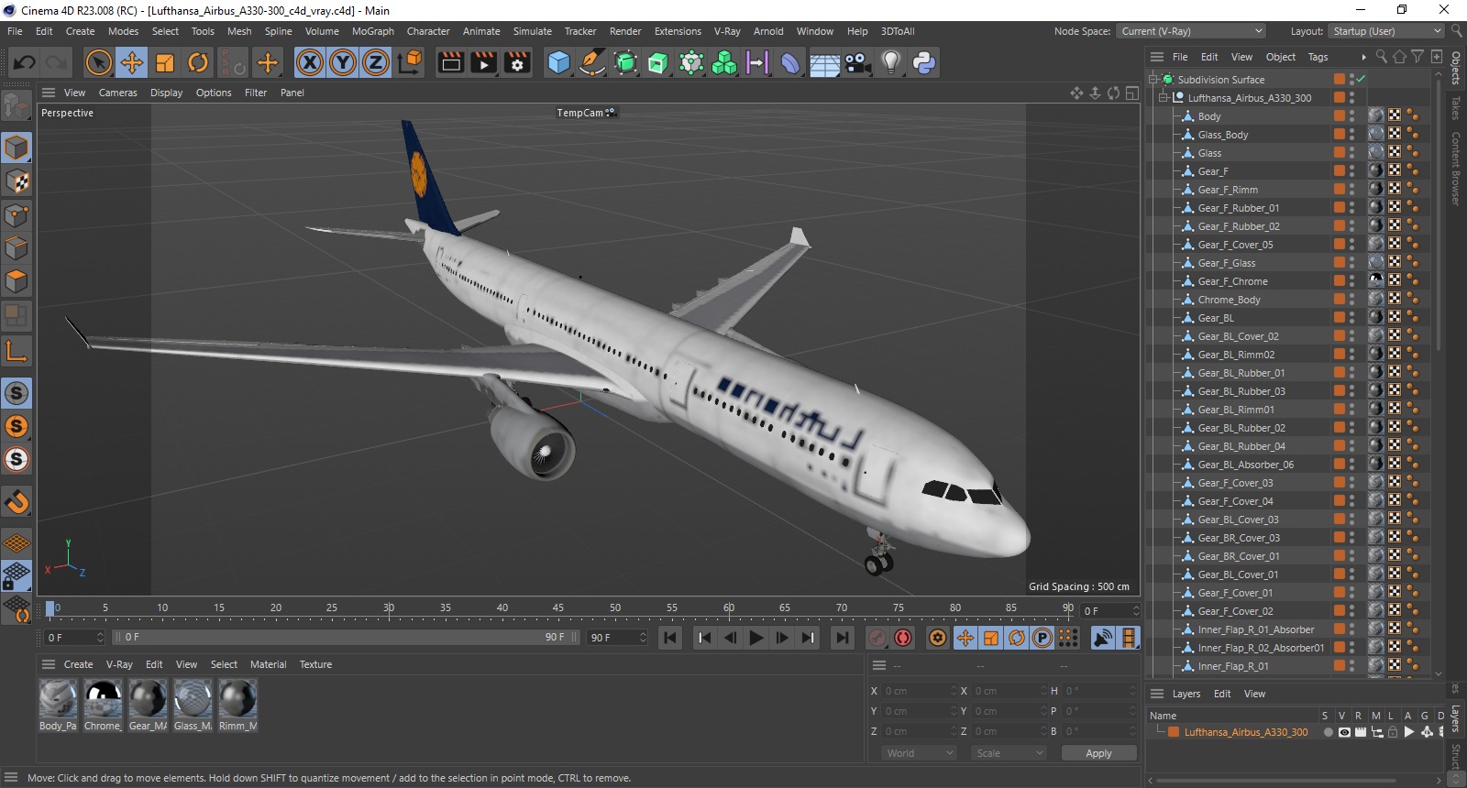Image resolution: width=1467 pixels, height=788 pixels.
Task: Add a MoGraph Cloner object
Action: click(724, 62)
